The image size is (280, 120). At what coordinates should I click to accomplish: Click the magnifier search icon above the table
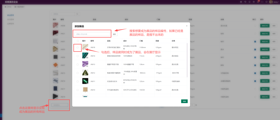(77, 14)
